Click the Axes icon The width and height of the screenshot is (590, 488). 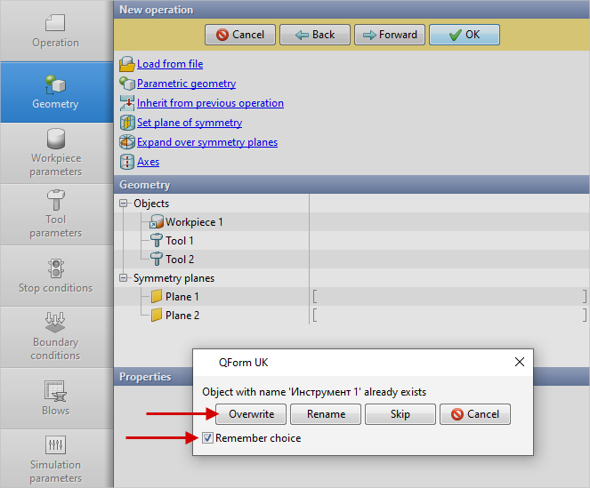[126, 162]
